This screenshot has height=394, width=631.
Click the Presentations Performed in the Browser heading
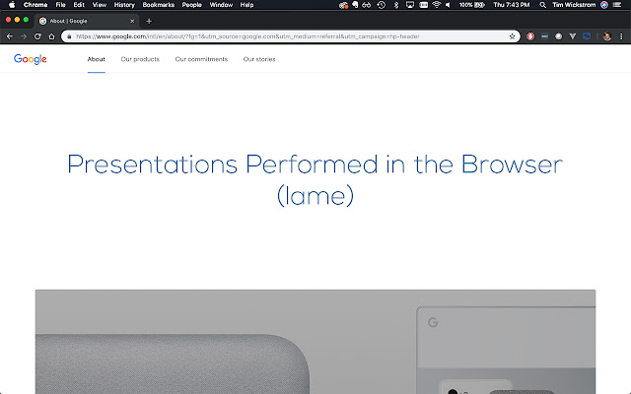pyautogui.click(x=315, y=180)
